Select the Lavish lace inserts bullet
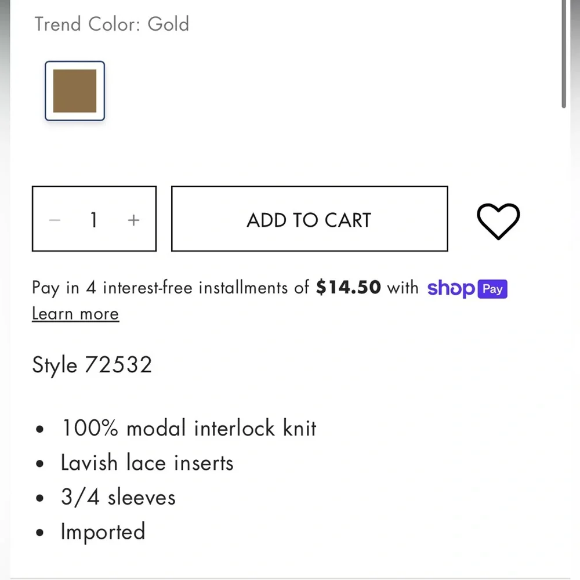Screen dimensions: 580x580 tap(147, 463)
